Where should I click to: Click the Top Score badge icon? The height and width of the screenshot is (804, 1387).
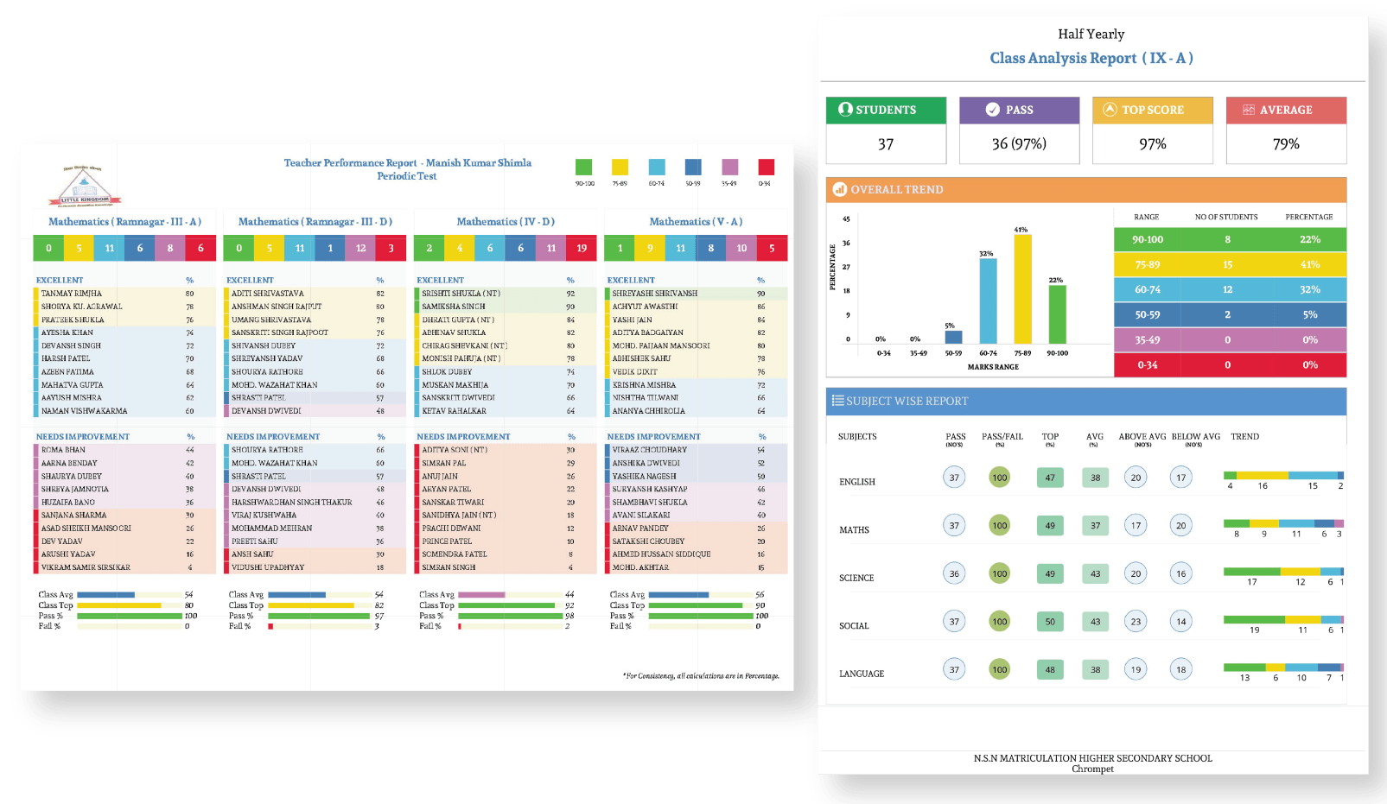point(1110,110)
